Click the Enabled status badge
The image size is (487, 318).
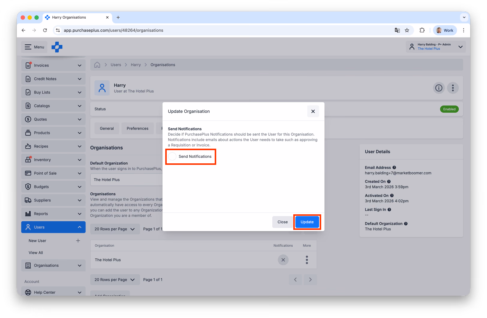click(x=449, y=109)
